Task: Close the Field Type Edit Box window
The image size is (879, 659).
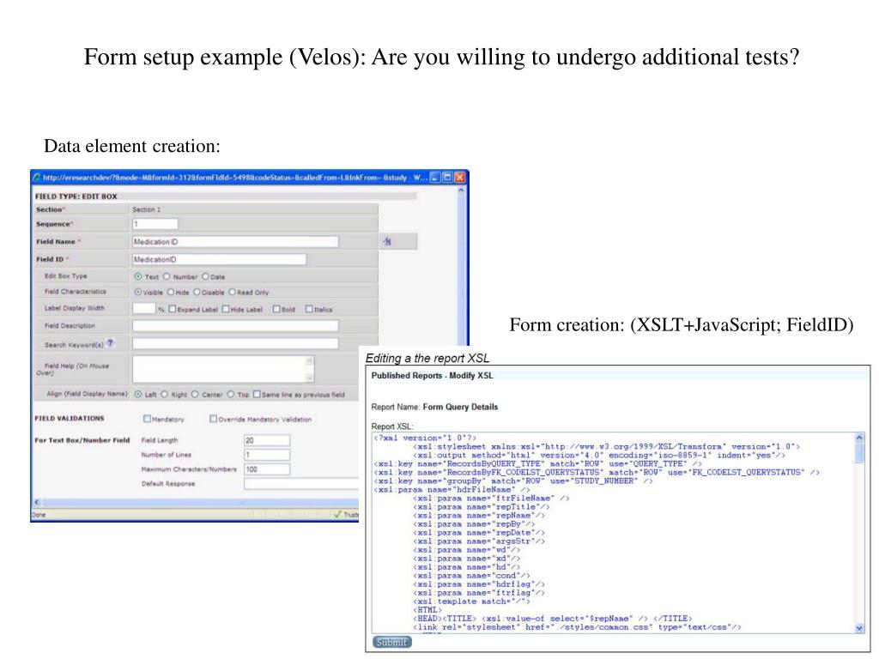Action: tap(460, 177)
